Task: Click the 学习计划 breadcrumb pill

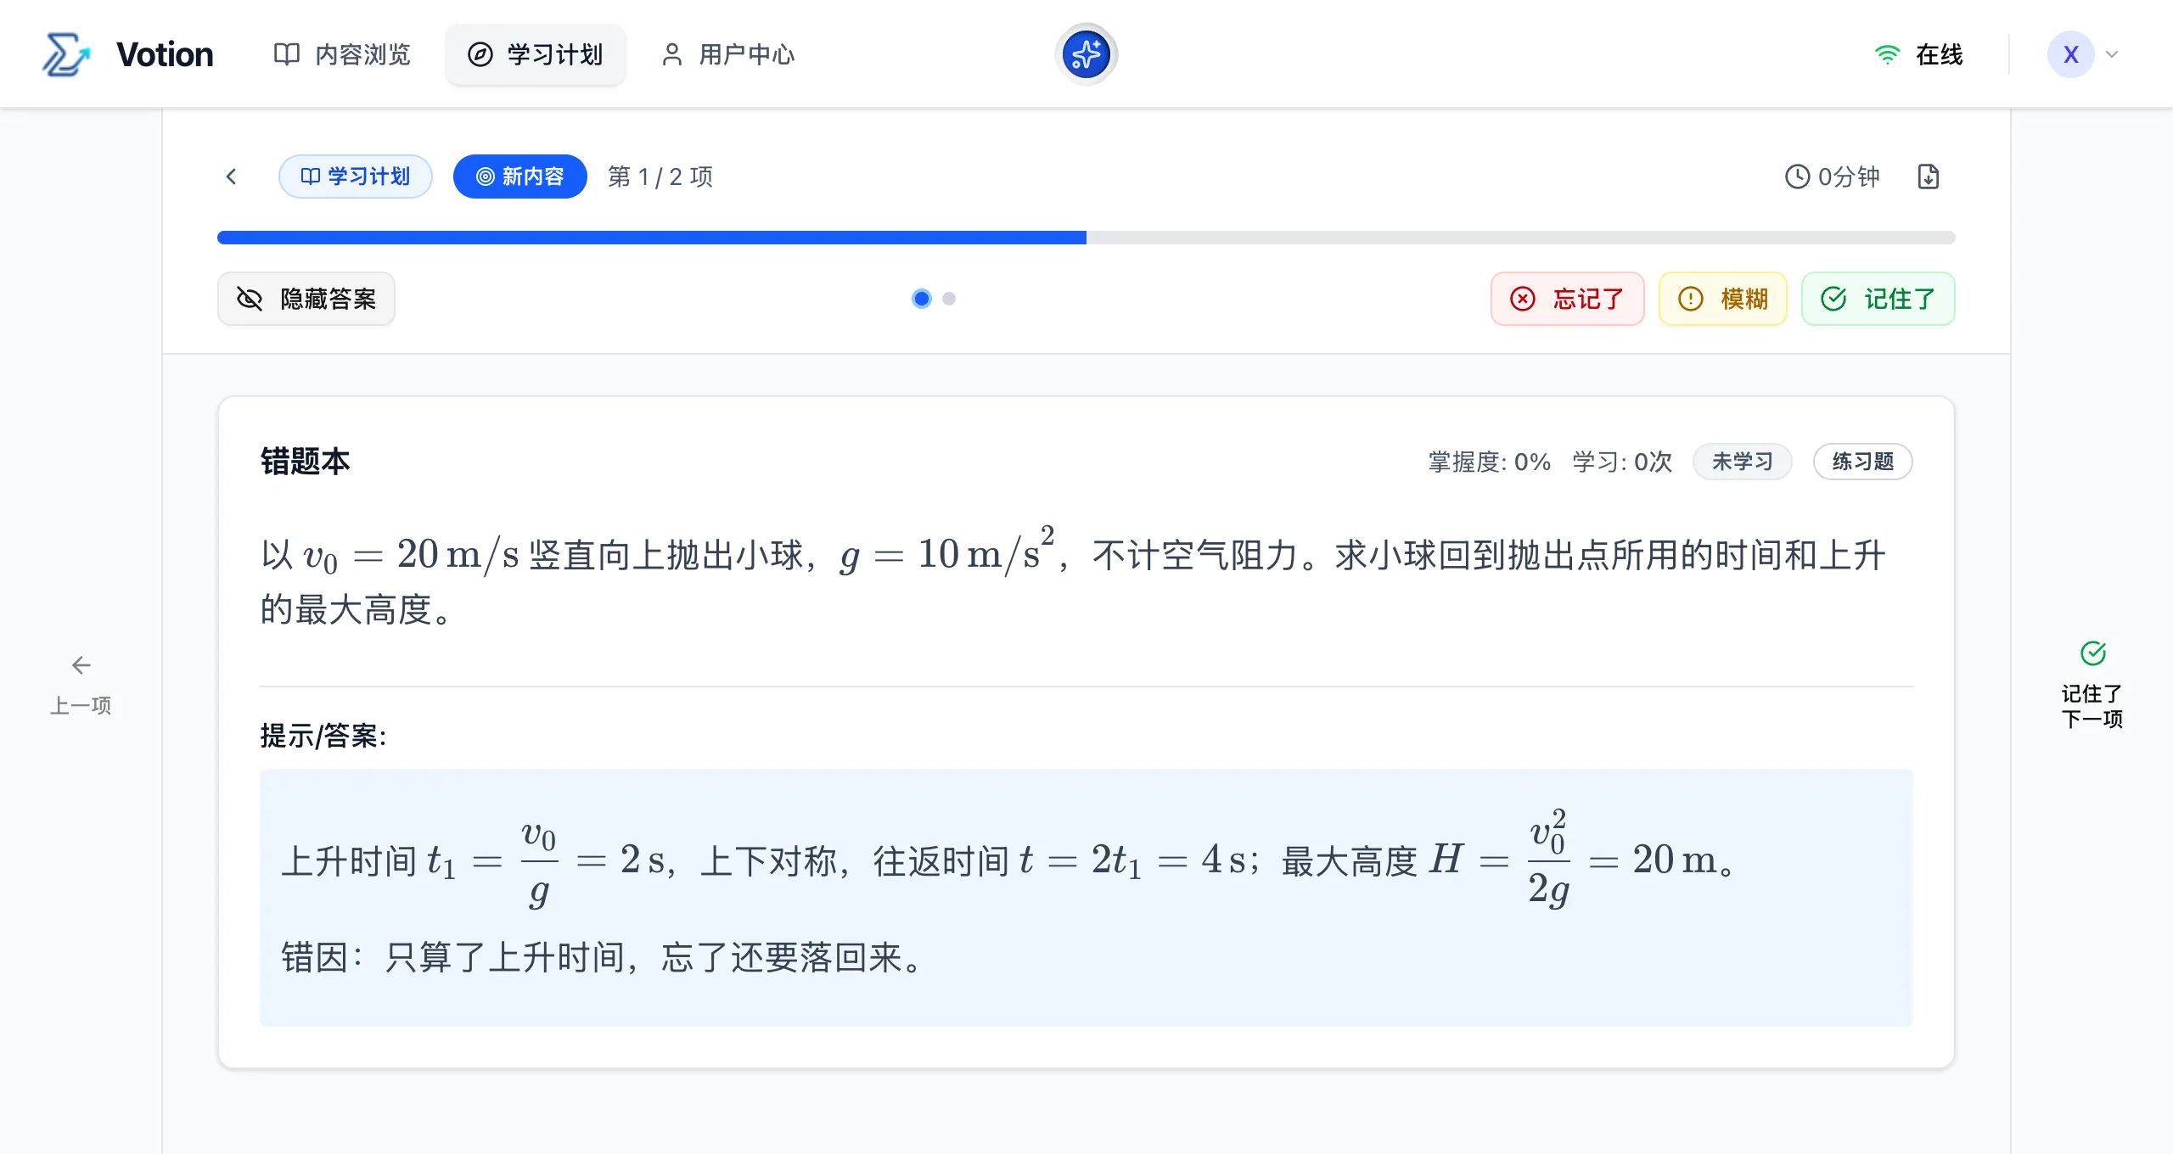Action: pos(355,176)
